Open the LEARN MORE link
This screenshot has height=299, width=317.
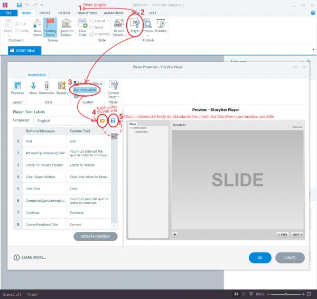pos(30,258)
